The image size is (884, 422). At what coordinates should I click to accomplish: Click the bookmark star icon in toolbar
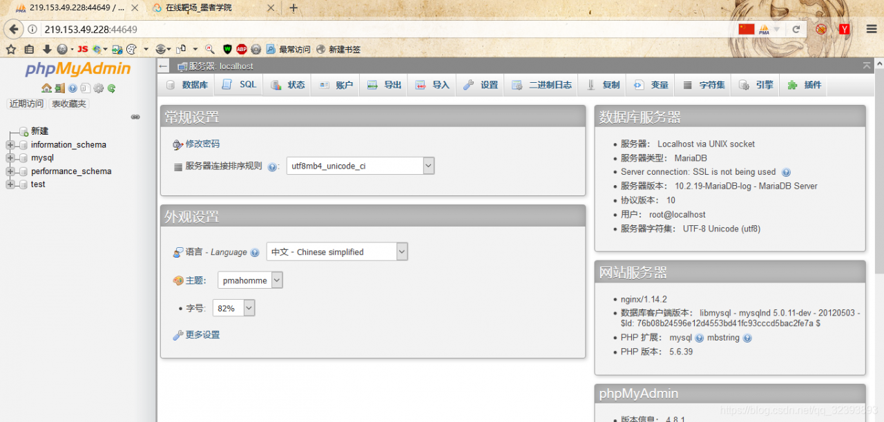click(10, 49)
